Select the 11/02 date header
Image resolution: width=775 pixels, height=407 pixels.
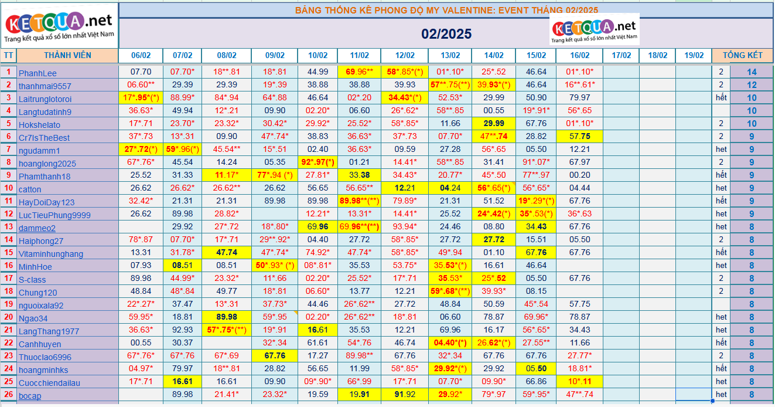click(359, 56)
